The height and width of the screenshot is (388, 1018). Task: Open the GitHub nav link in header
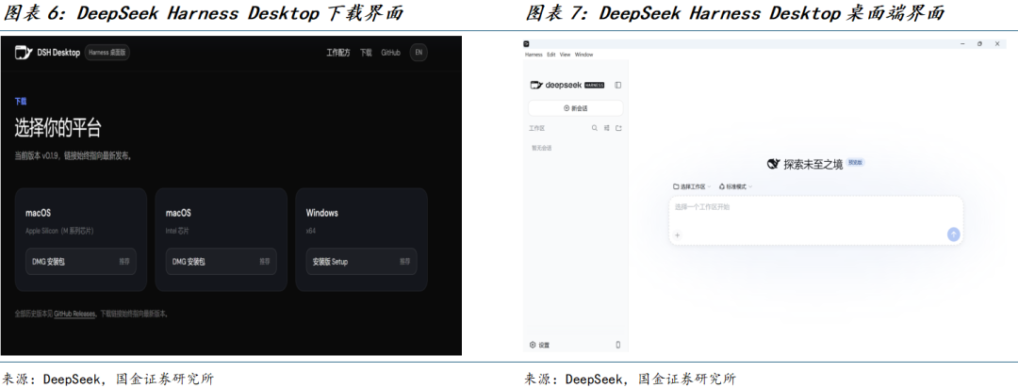click(390, 53)
